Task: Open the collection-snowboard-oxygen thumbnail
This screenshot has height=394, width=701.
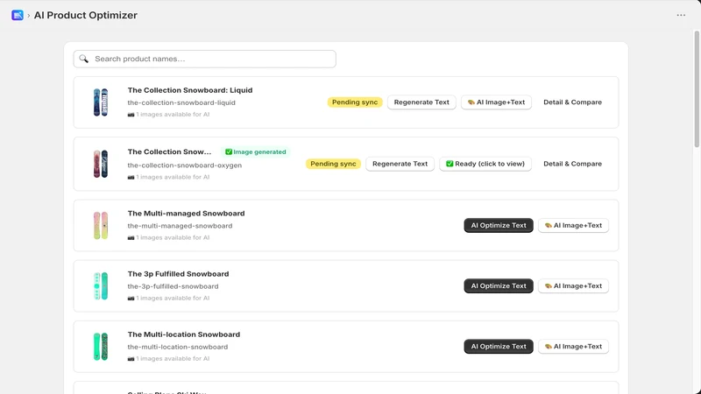Action: (101, 164)
